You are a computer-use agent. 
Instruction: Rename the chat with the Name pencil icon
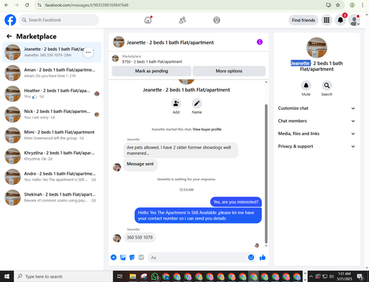click(197, 103)
